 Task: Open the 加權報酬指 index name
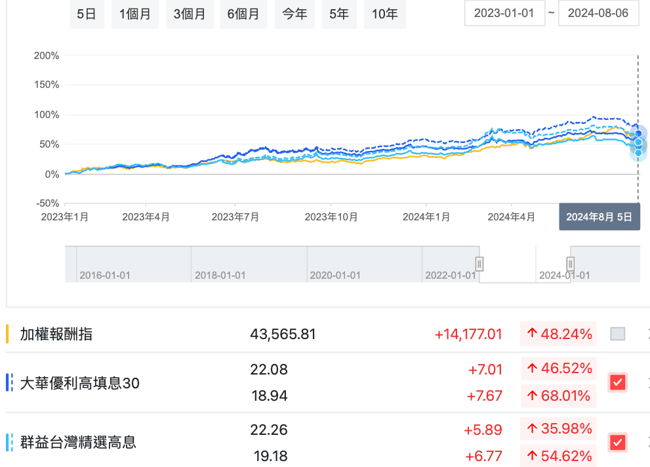coord(56,334)
